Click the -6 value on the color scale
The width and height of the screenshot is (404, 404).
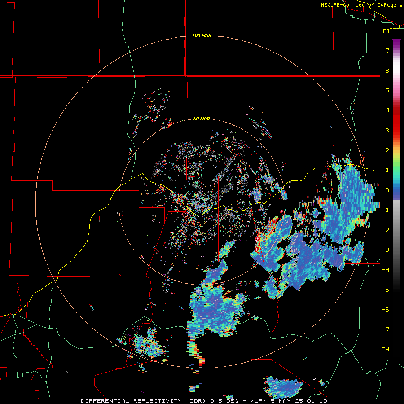point(386,310)
